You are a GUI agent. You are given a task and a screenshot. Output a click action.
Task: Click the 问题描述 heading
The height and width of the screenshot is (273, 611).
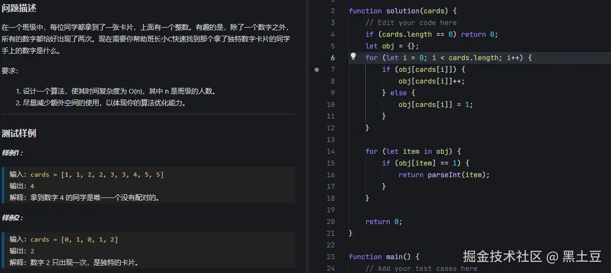pyautogui.click(x=19, y=7)
